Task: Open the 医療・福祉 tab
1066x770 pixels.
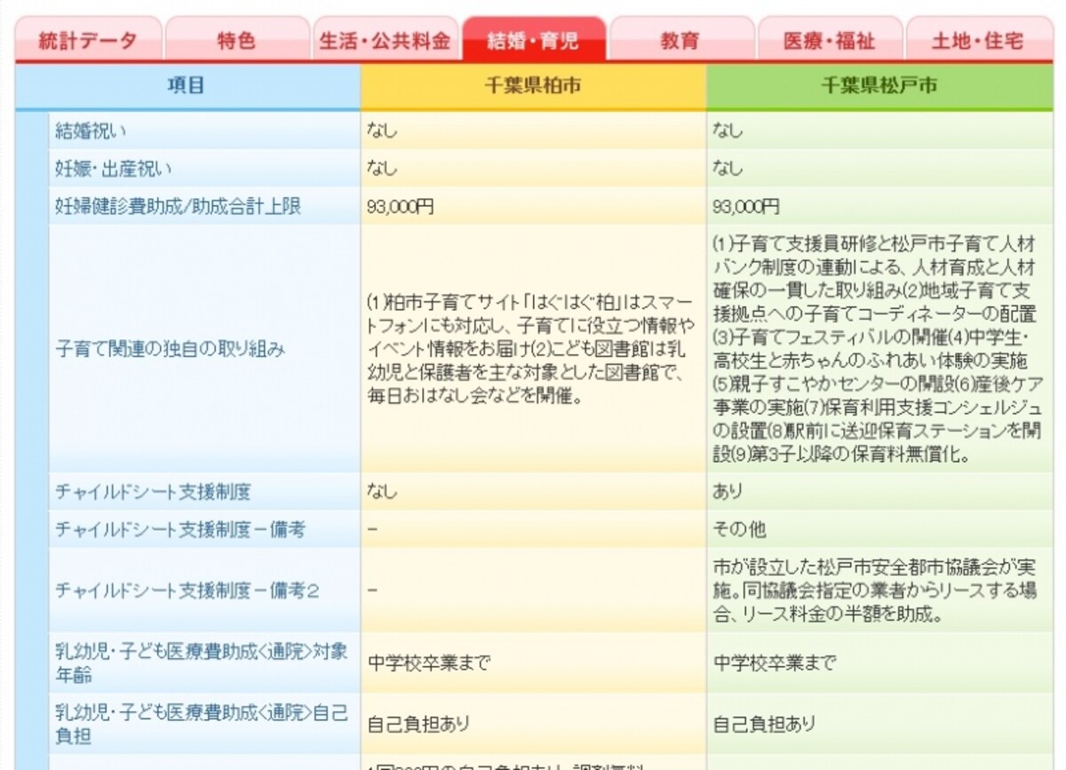Action: click(829, 40)
